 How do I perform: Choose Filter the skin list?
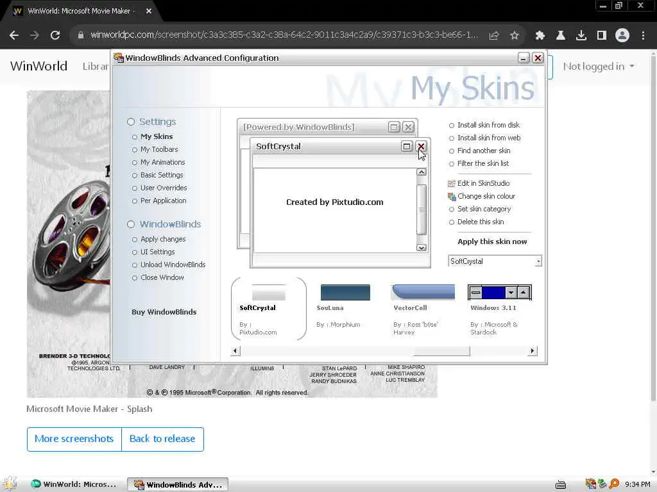pos(479,163)
